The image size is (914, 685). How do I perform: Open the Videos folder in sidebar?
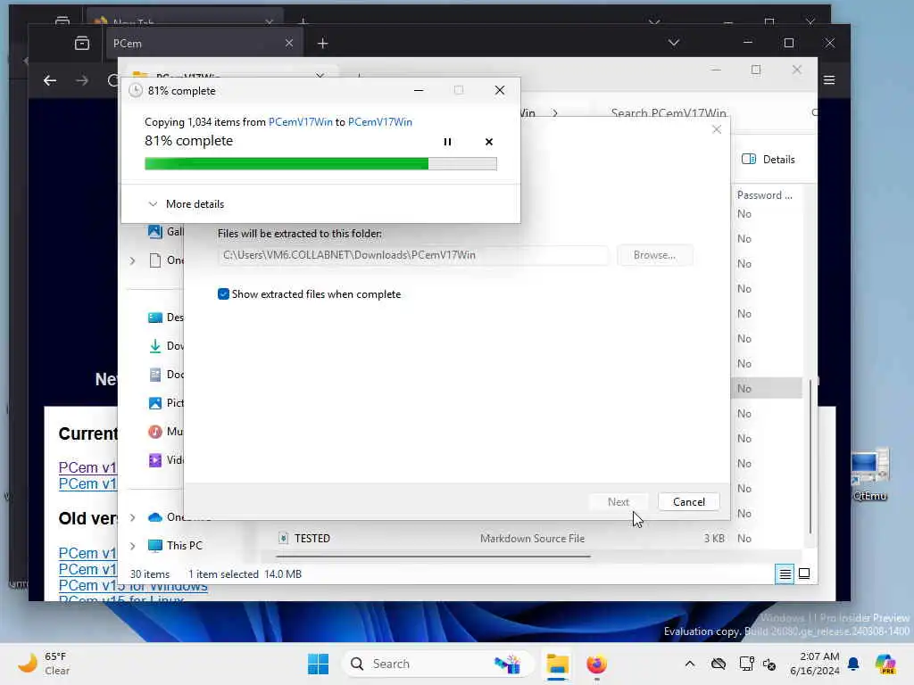click(x=165, y=460)
